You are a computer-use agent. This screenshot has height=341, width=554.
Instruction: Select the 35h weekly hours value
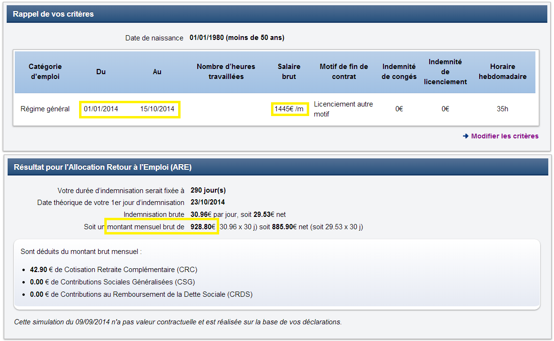click(x=503, y=109)
